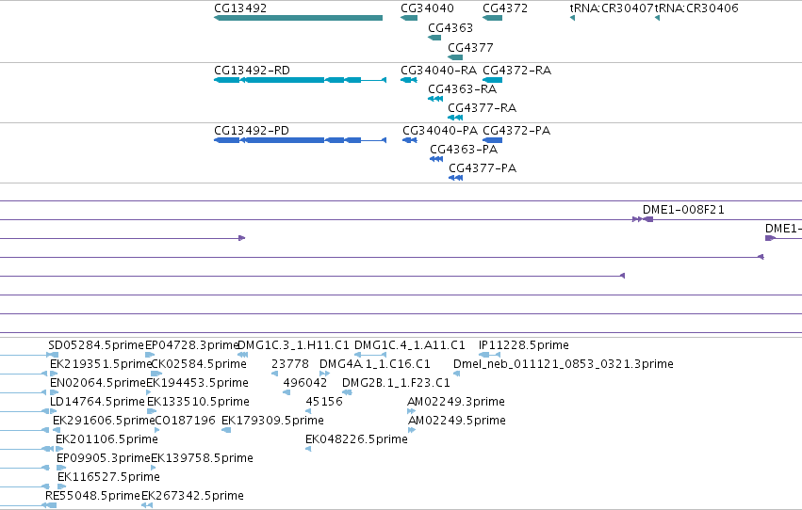Open the IP11228.5prime EST label
The image size is (802, 510).
[x=524, y=345]
